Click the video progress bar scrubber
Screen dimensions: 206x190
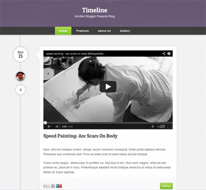tap(45, 122)
